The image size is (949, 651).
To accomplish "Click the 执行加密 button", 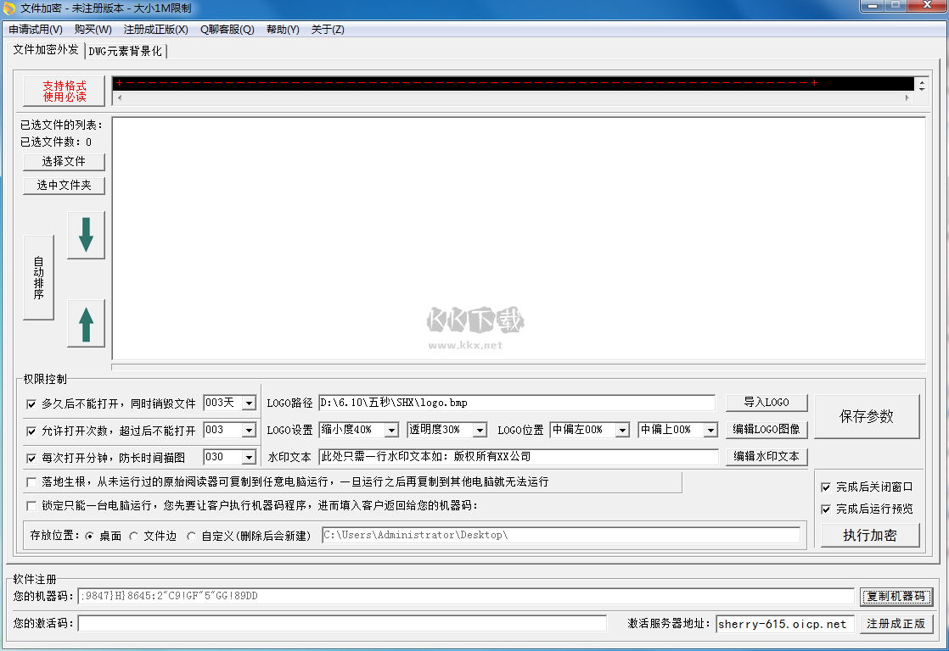I will point(870,536).
